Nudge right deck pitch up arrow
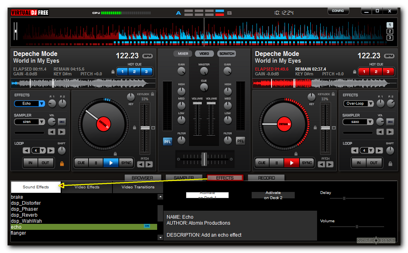The width and height of the screenshot is (408, 253). [330, 164]
